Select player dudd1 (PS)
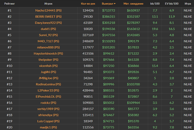 (x=48, y=29)
